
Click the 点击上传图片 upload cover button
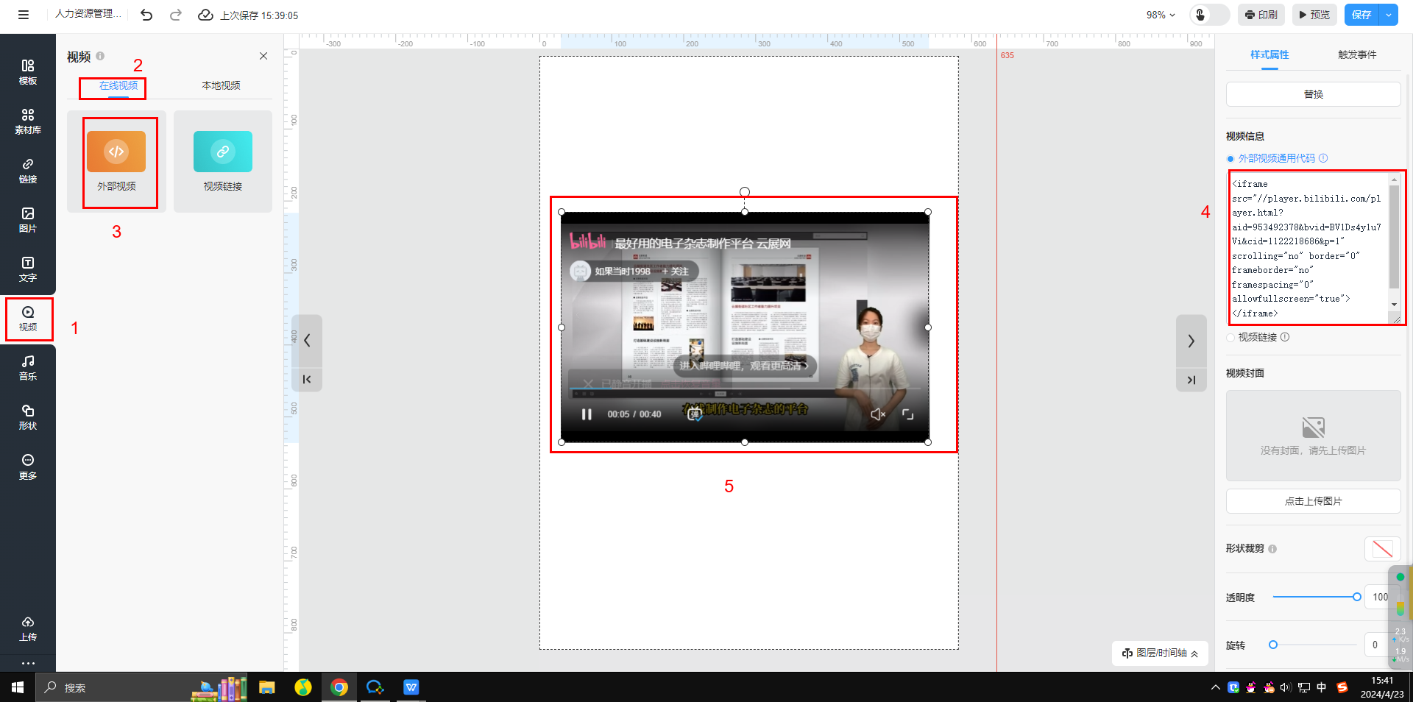click(1313, 501)
